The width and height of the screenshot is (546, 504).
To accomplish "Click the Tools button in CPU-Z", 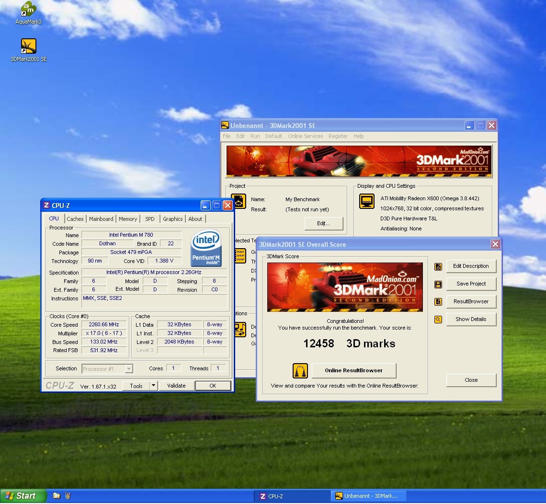I will 136,386.
